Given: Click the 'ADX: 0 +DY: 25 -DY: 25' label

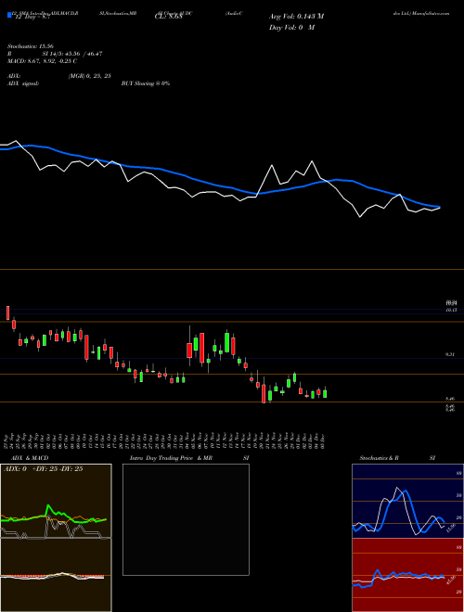Looking at the screenshot, I should pyautogui.click(x=44, y=469).
